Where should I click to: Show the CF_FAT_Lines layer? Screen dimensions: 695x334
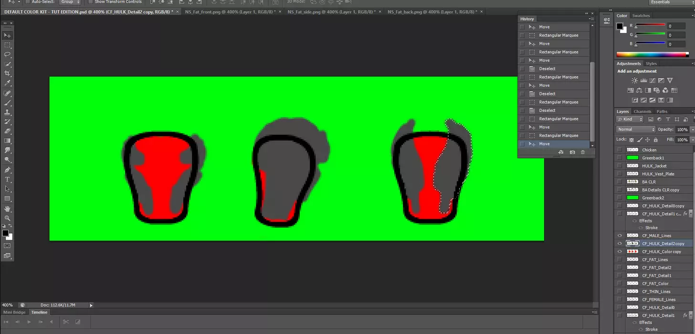pos(620,259)
